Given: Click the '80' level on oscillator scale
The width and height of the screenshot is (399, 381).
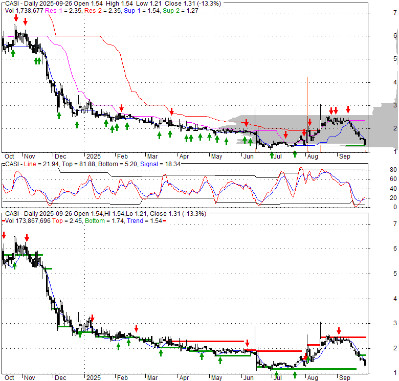Looking at the screenshot, I should coord(393,170).
